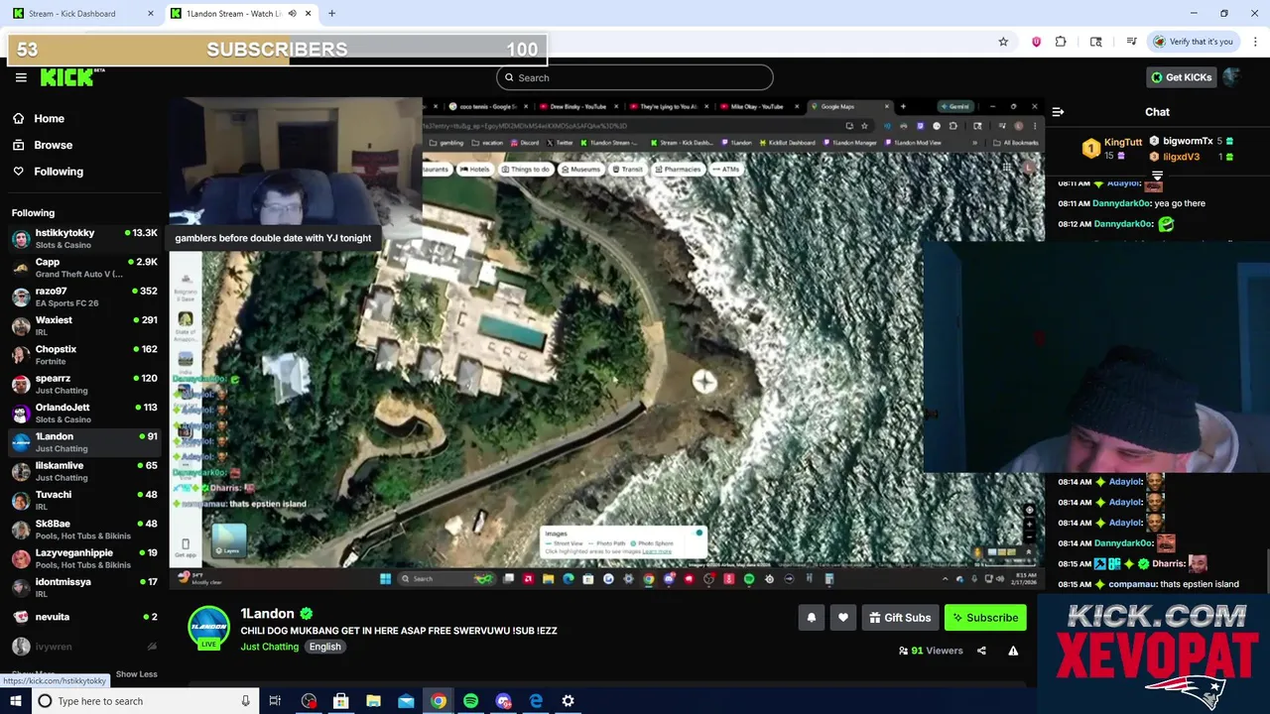Open the Waxiest channel in the Following list
The width and height of the screenshot is (1270, 714).
84,326
